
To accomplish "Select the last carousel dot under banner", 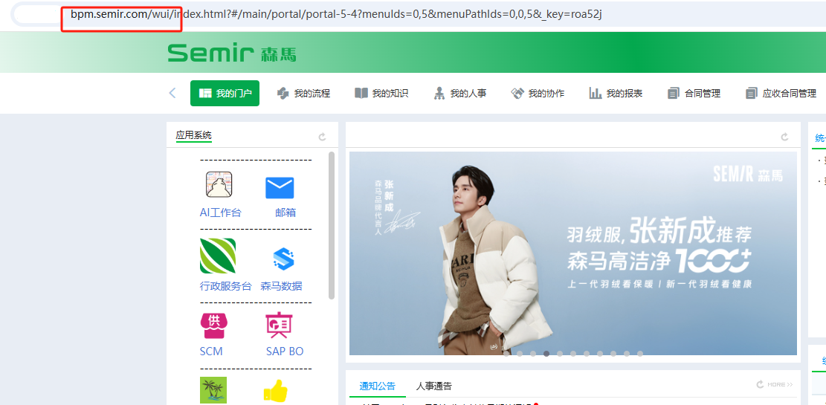I will 640,354.
